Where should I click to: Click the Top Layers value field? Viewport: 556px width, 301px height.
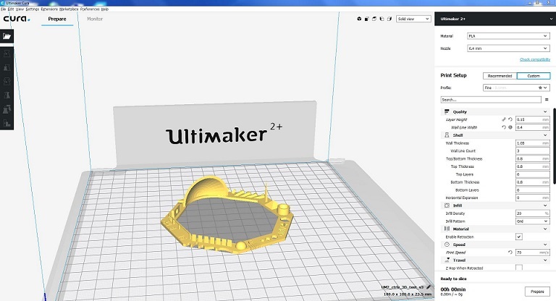(x=533, y=174)
